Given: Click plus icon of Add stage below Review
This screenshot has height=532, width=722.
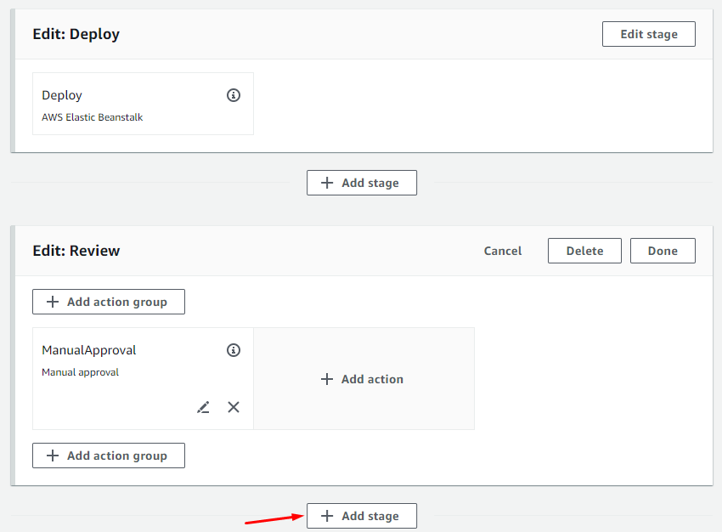Looking at the screenshot, I should click(327, 516).
